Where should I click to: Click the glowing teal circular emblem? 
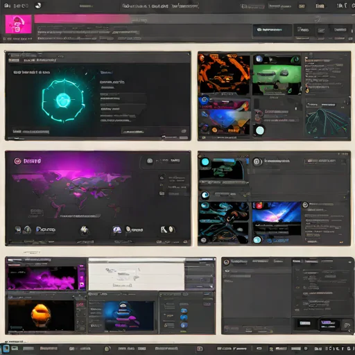(x=63, y=100)
